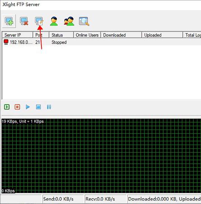
Task: Sort by the Server IP column header
Action: click(x=17, y=35)
